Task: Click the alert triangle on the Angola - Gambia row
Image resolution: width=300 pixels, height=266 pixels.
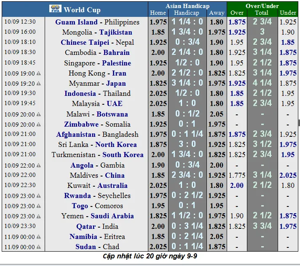Action: tap(39, 166)
